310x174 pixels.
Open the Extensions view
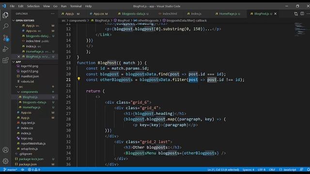pyautogui.click(x=5, y=60)
